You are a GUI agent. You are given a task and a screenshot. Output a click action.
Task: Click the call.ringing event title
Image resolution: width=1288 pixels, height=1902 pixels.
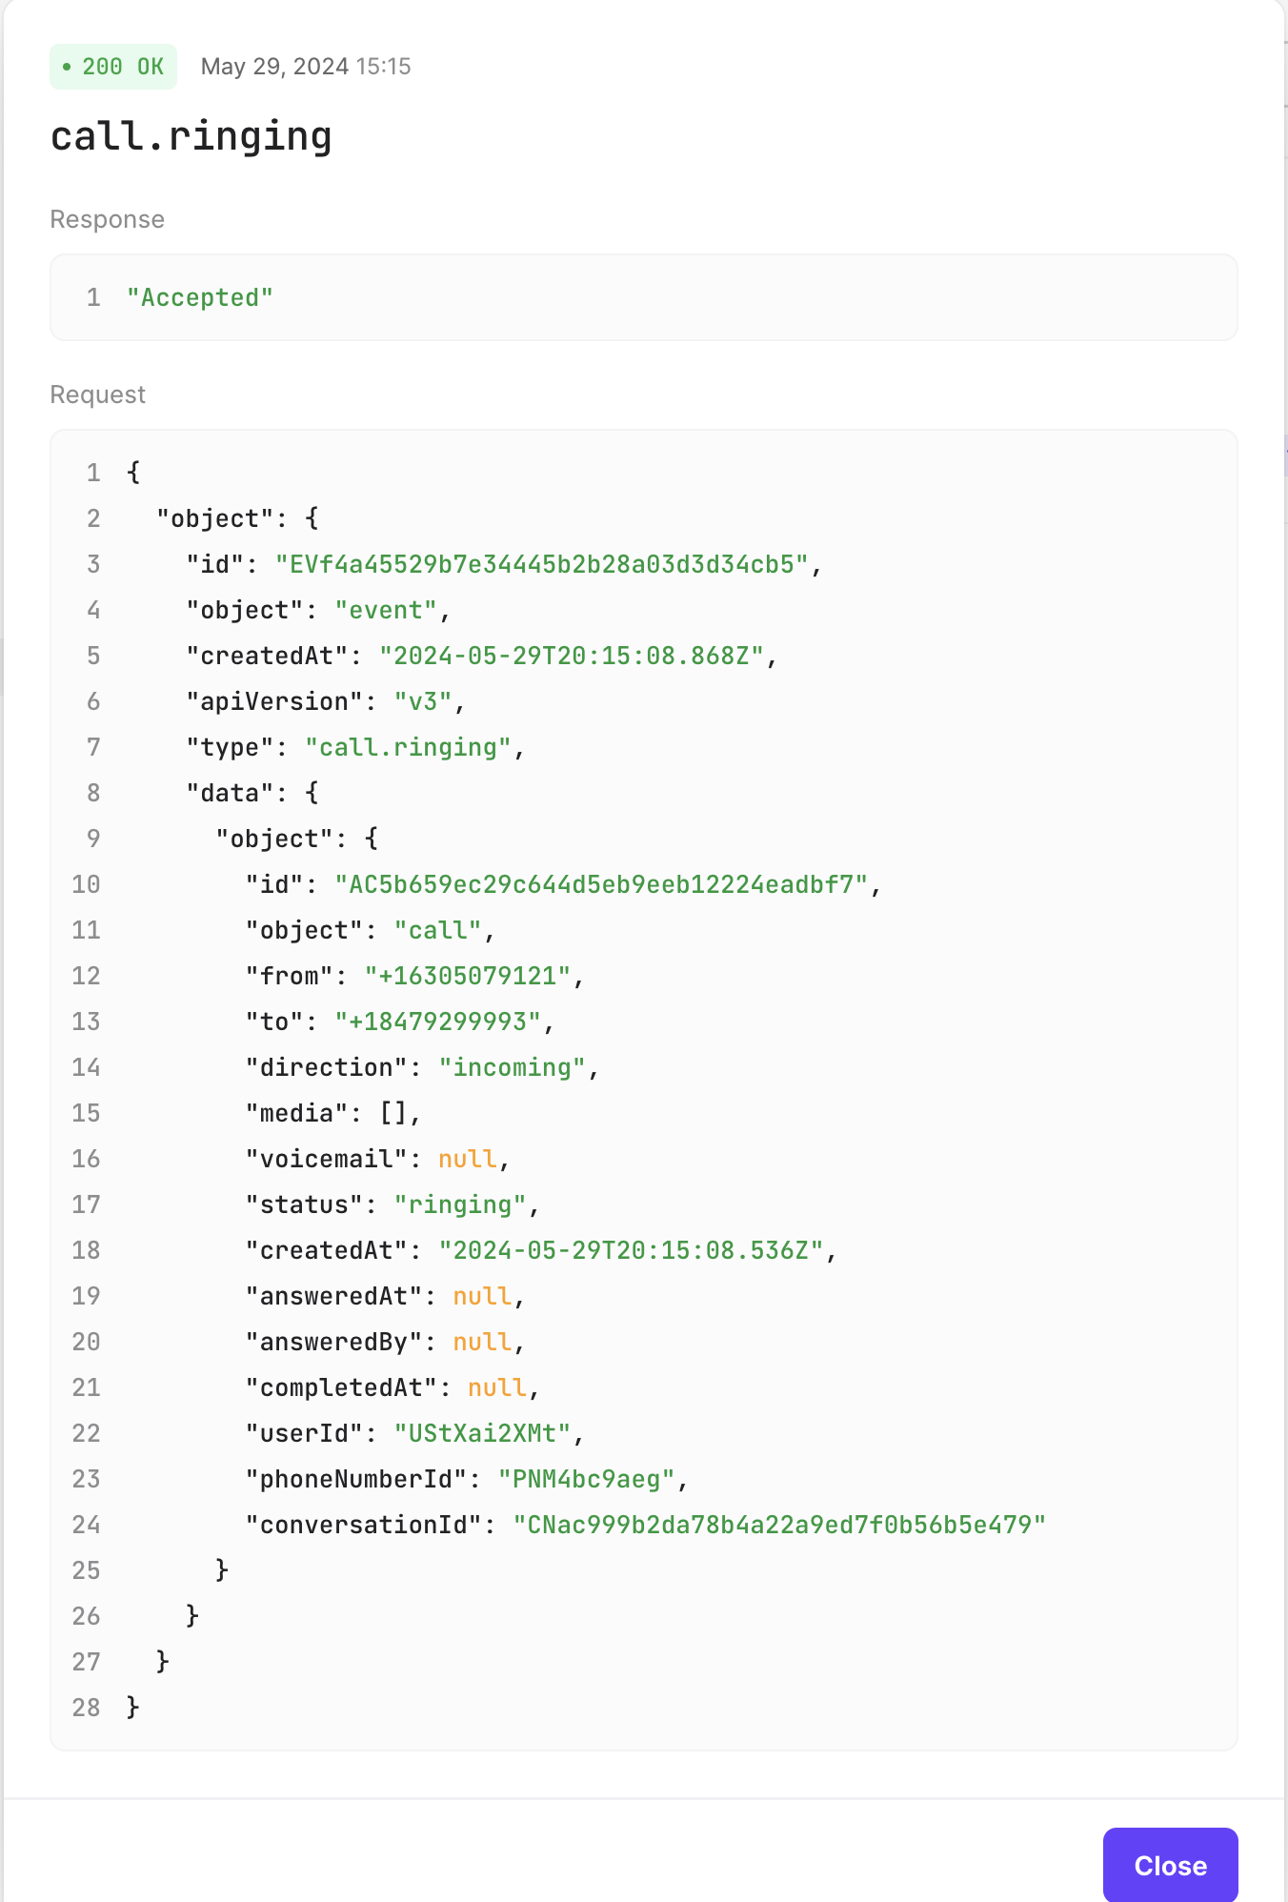191,136
